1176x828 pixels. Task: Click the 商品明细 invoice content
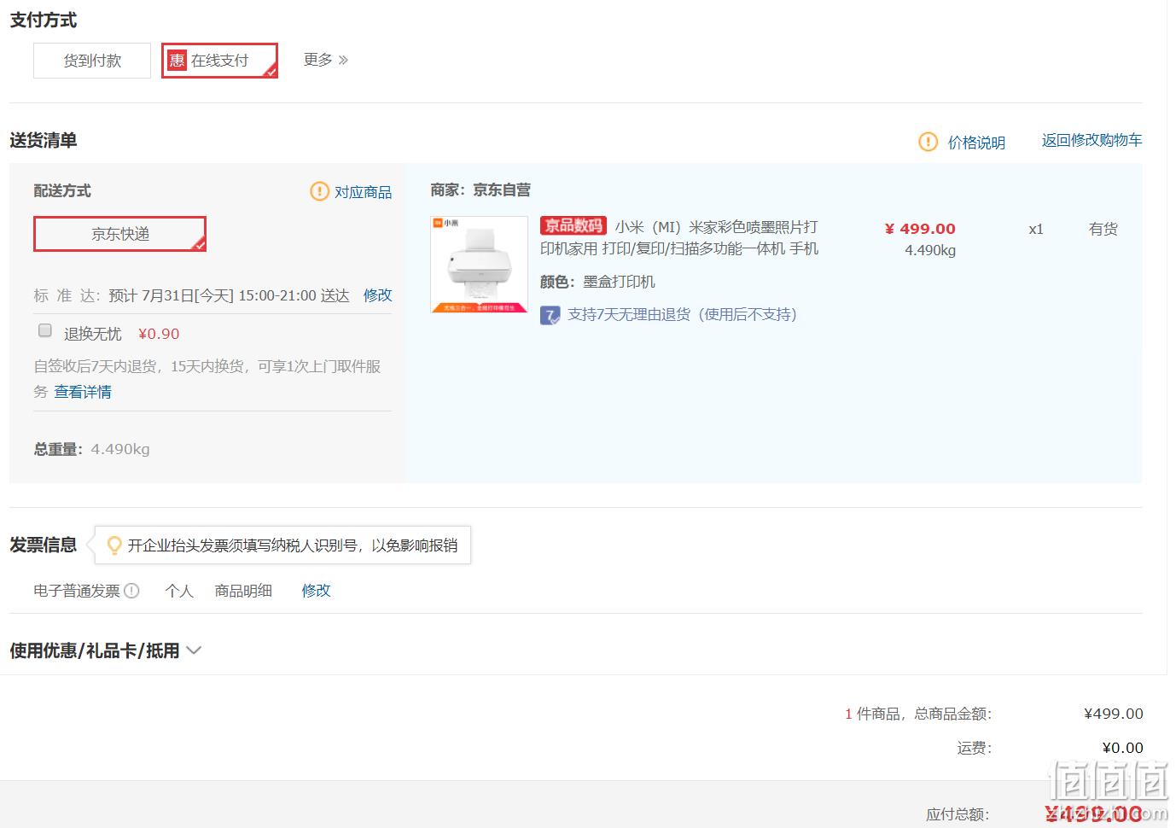click(x=243, y=591)
